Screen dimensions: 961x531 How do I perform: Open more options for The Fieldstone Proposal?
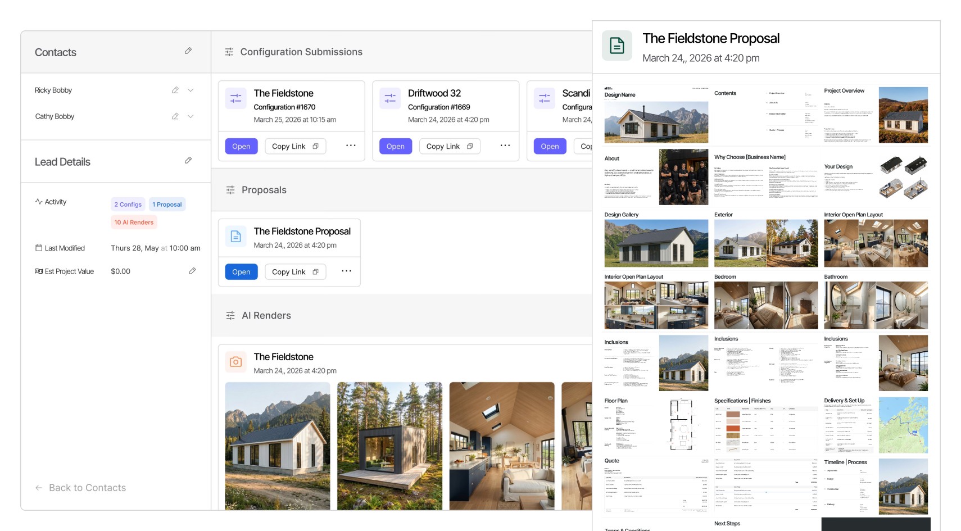point(347,271)
